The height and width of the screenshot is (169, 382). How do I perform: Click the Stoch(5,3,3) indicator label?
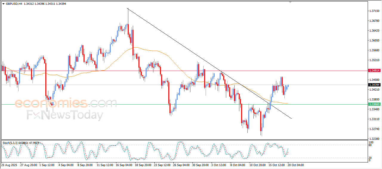(x=11, y=143)
